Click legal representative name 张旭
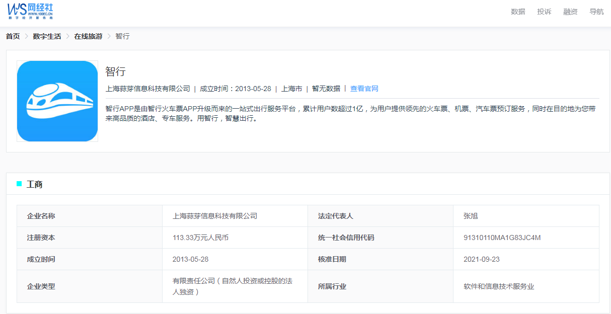 click(471, 216)
